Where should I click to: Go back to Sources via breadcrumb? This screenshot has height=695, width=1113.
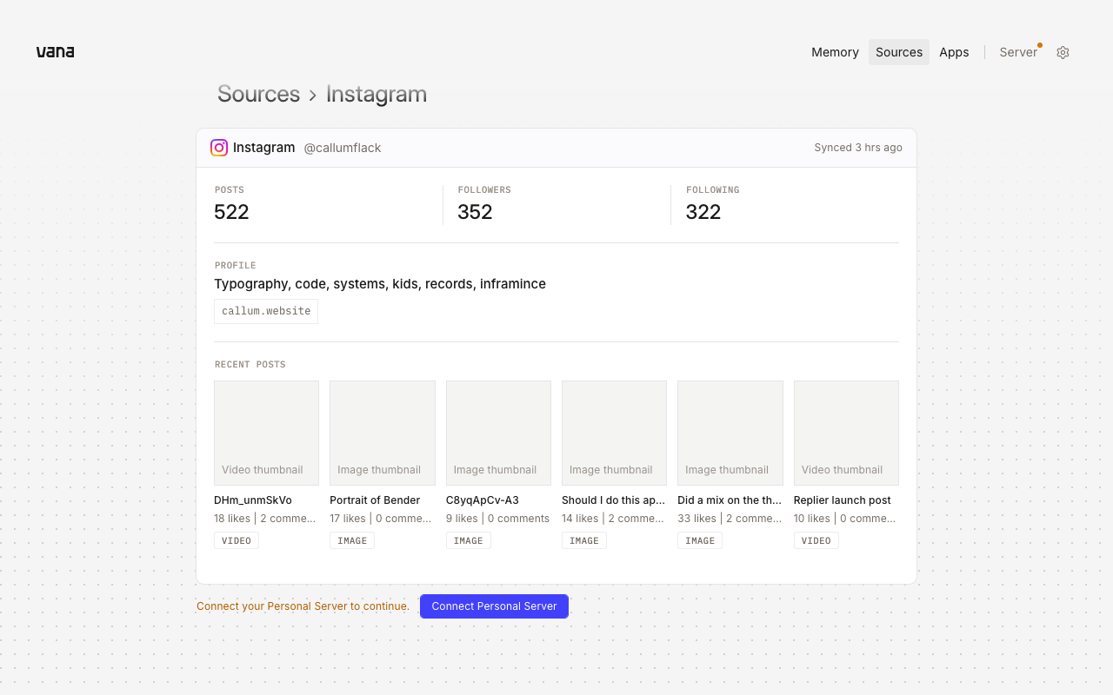coord(258,94)
